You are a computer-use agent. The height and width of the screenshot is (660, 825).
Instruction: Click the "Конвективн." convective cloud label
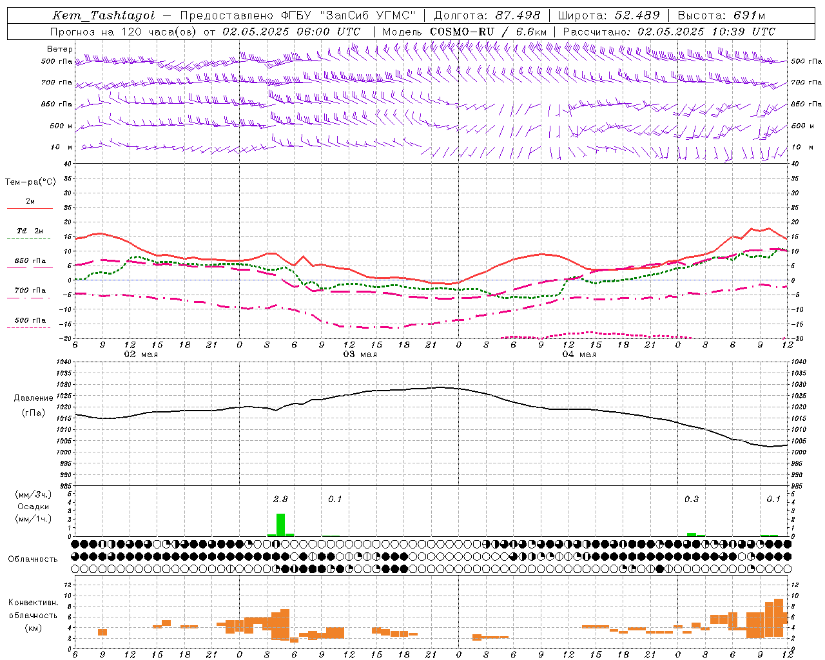click(x=34, y=603)
